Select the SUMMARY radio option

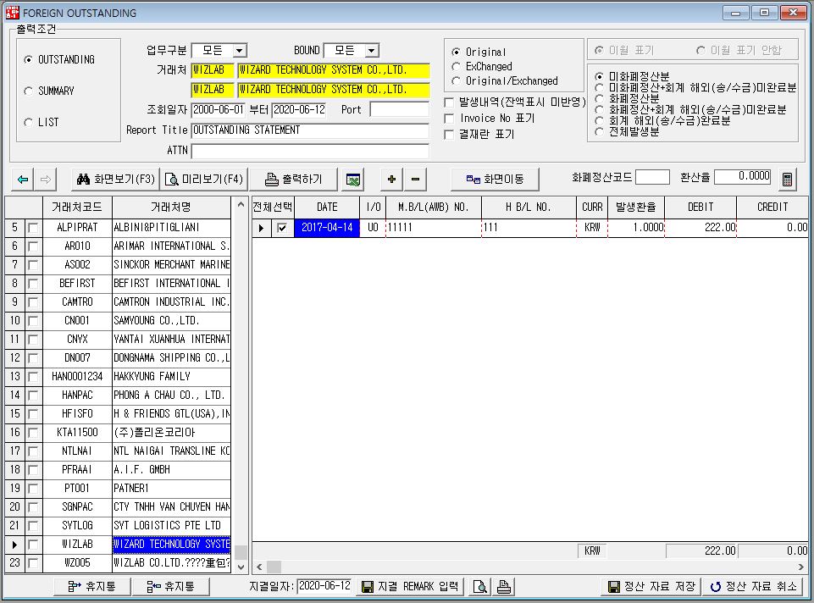tap(49, 91)
